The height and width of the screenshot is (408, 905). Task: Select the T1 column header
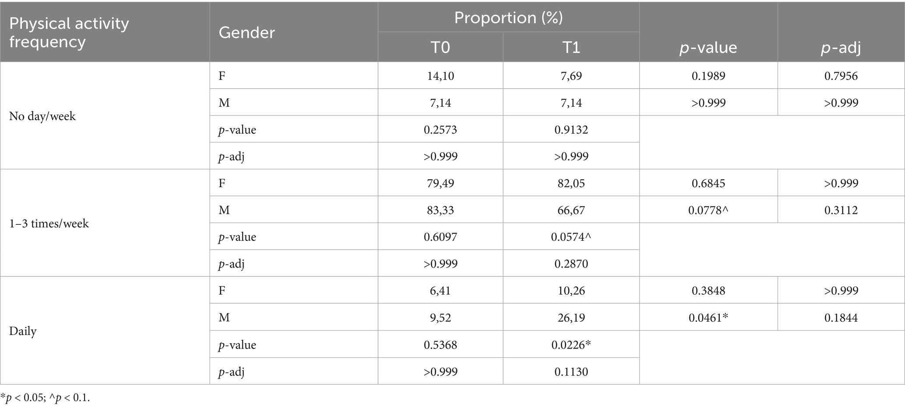pos(571,47)
